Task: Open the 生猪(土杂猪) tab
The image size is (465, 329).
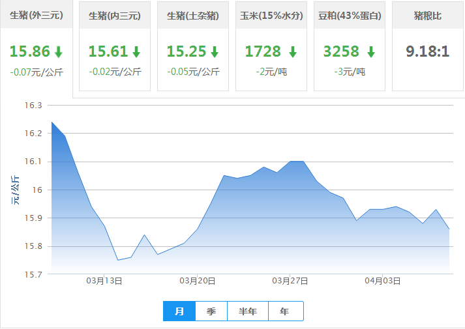Action: click(193, 16)
